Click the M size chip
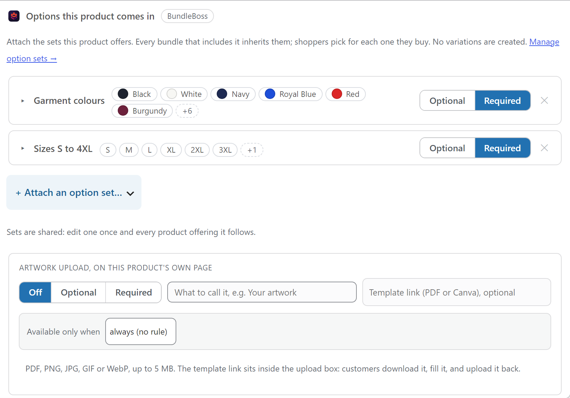The height and width of the screenshot is (398, 570). tap(129, 150)
